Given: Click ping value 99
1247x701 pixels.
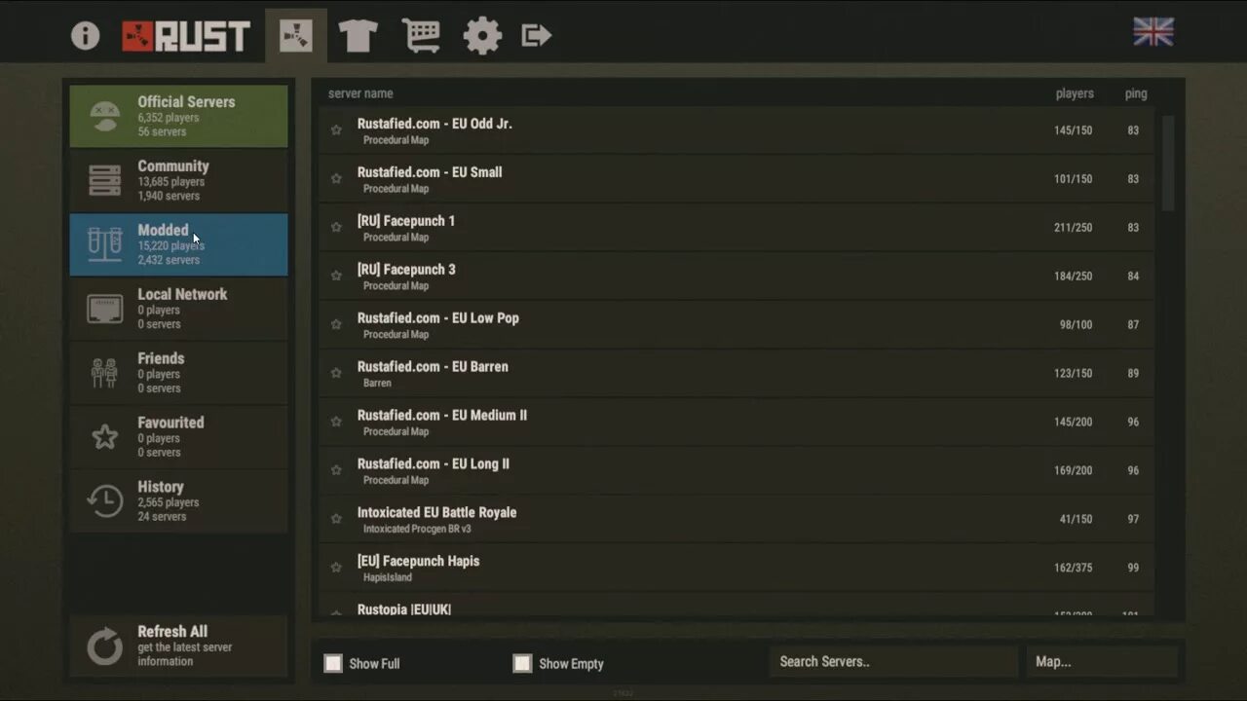Looking at the screenshot, I should coord(1133,569).
